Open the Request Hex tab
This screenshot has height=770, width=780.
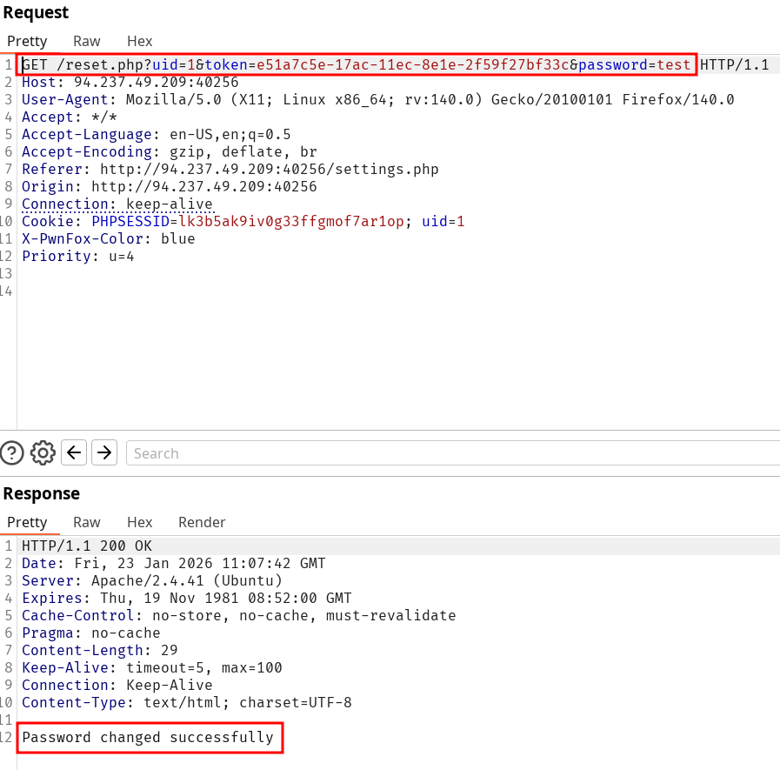pos(139,41)
